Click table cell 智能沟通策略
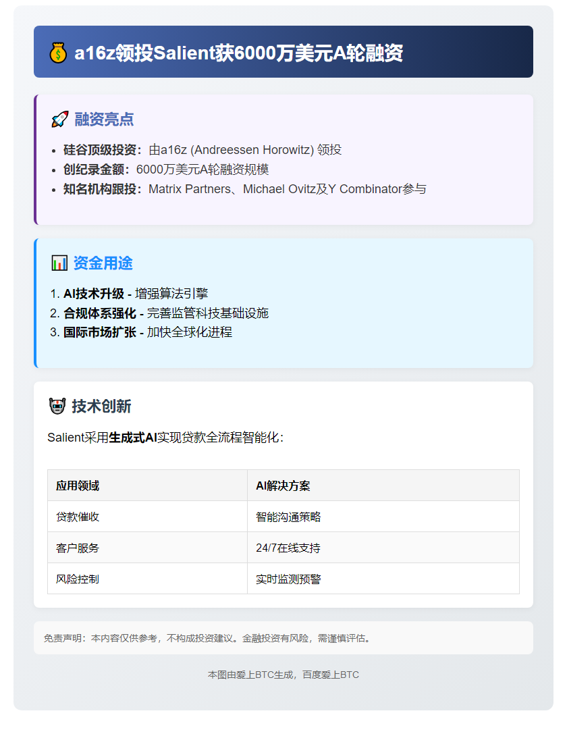Screen dimensions: 567x732 coord(383,517)
